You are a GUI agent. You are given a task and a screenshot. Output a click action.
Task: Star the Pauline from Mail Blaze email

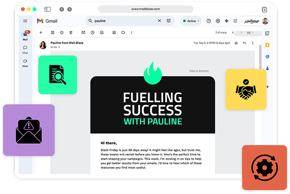click(236, 43)
